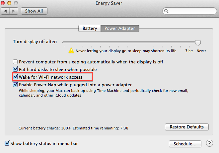The height and width of the screenshot is (153, 219).
Task: Switch to the Battery tab
Action: click(x=90, y=28)
